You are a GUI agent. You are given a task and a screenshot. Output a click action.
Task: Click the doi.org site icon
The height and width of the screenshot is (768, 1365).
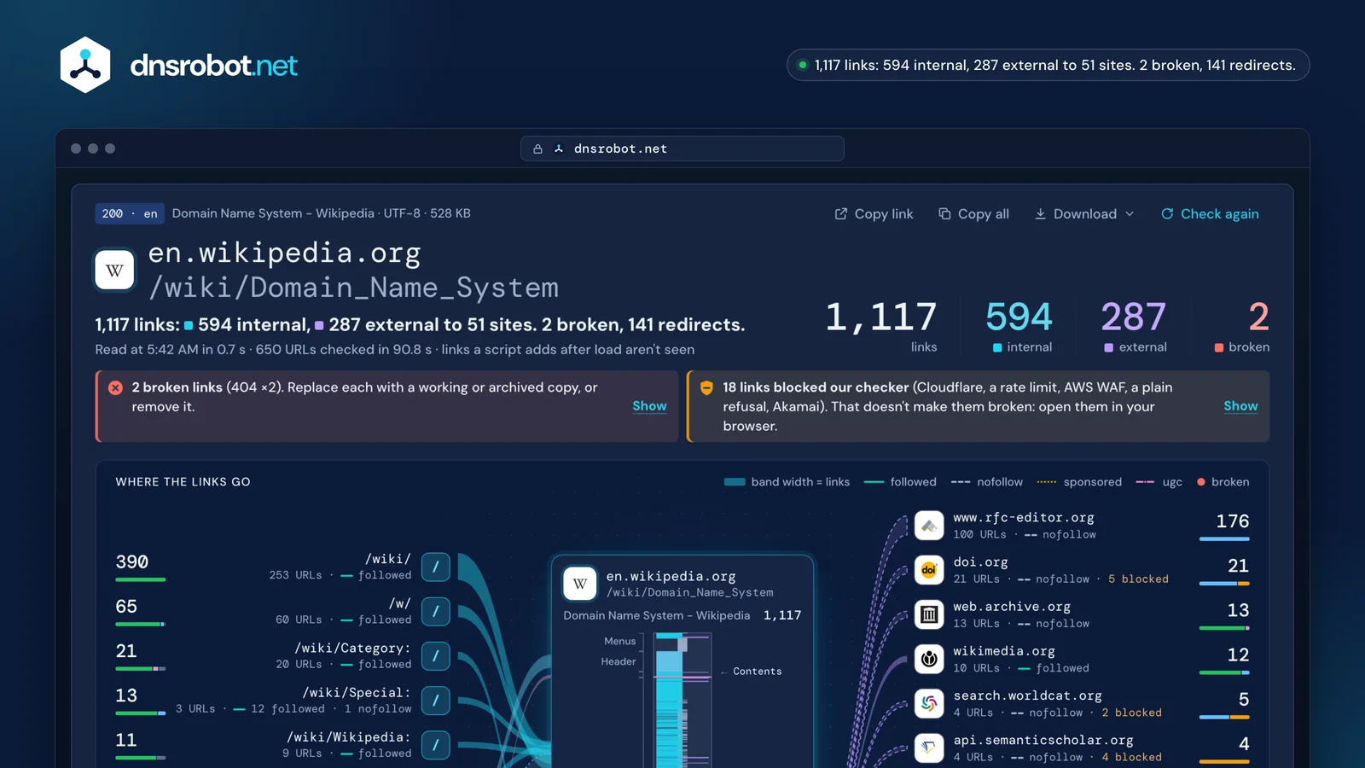(929, 570)
